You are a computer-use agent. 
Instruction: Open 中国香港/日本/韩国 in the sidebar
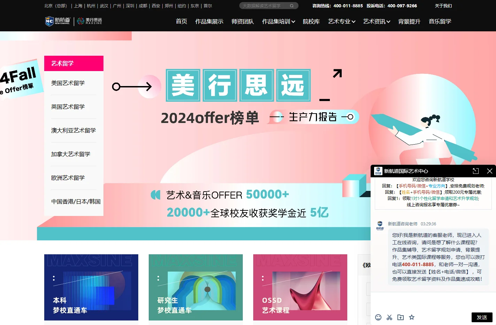[x=76, y=201]
